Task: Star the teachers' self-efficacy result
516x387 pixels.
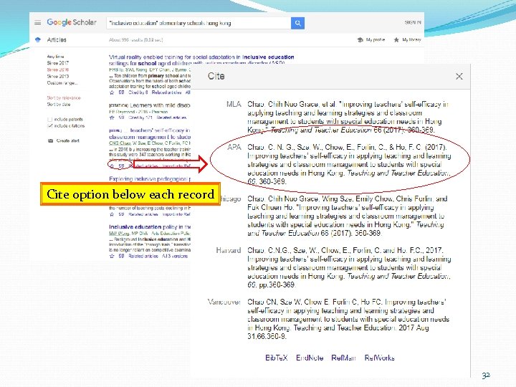Action: coord(112,166)
